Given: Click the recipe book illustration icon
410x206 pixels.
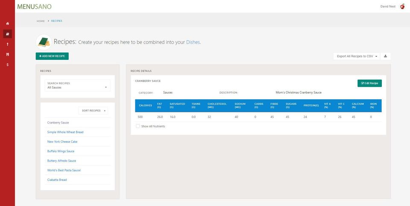Looking at the screenshot, I should coord(44,42).
